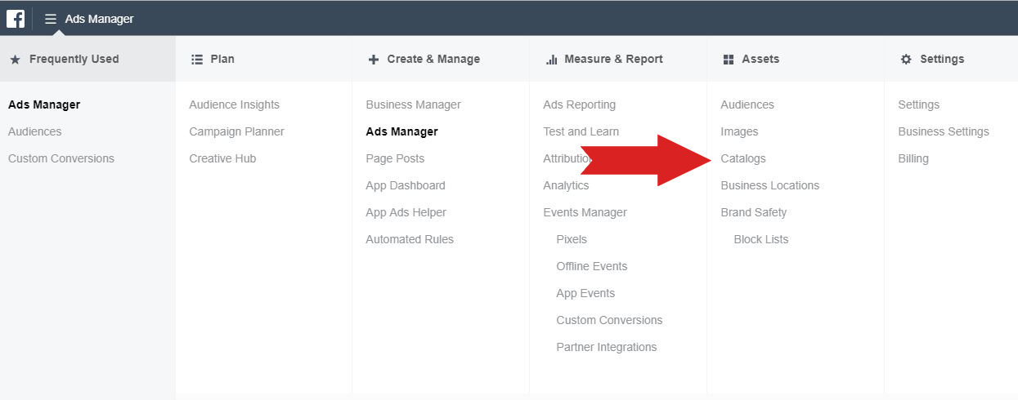Select the Measure & Report header
Screen dimensions: 1018x400
click(618, 59)
